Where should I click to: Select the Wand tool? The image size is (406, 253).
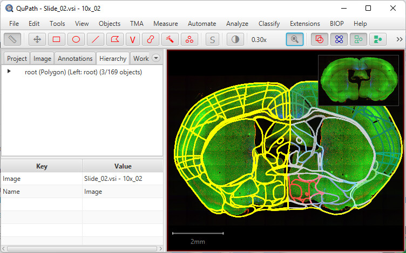pos(170,39)
